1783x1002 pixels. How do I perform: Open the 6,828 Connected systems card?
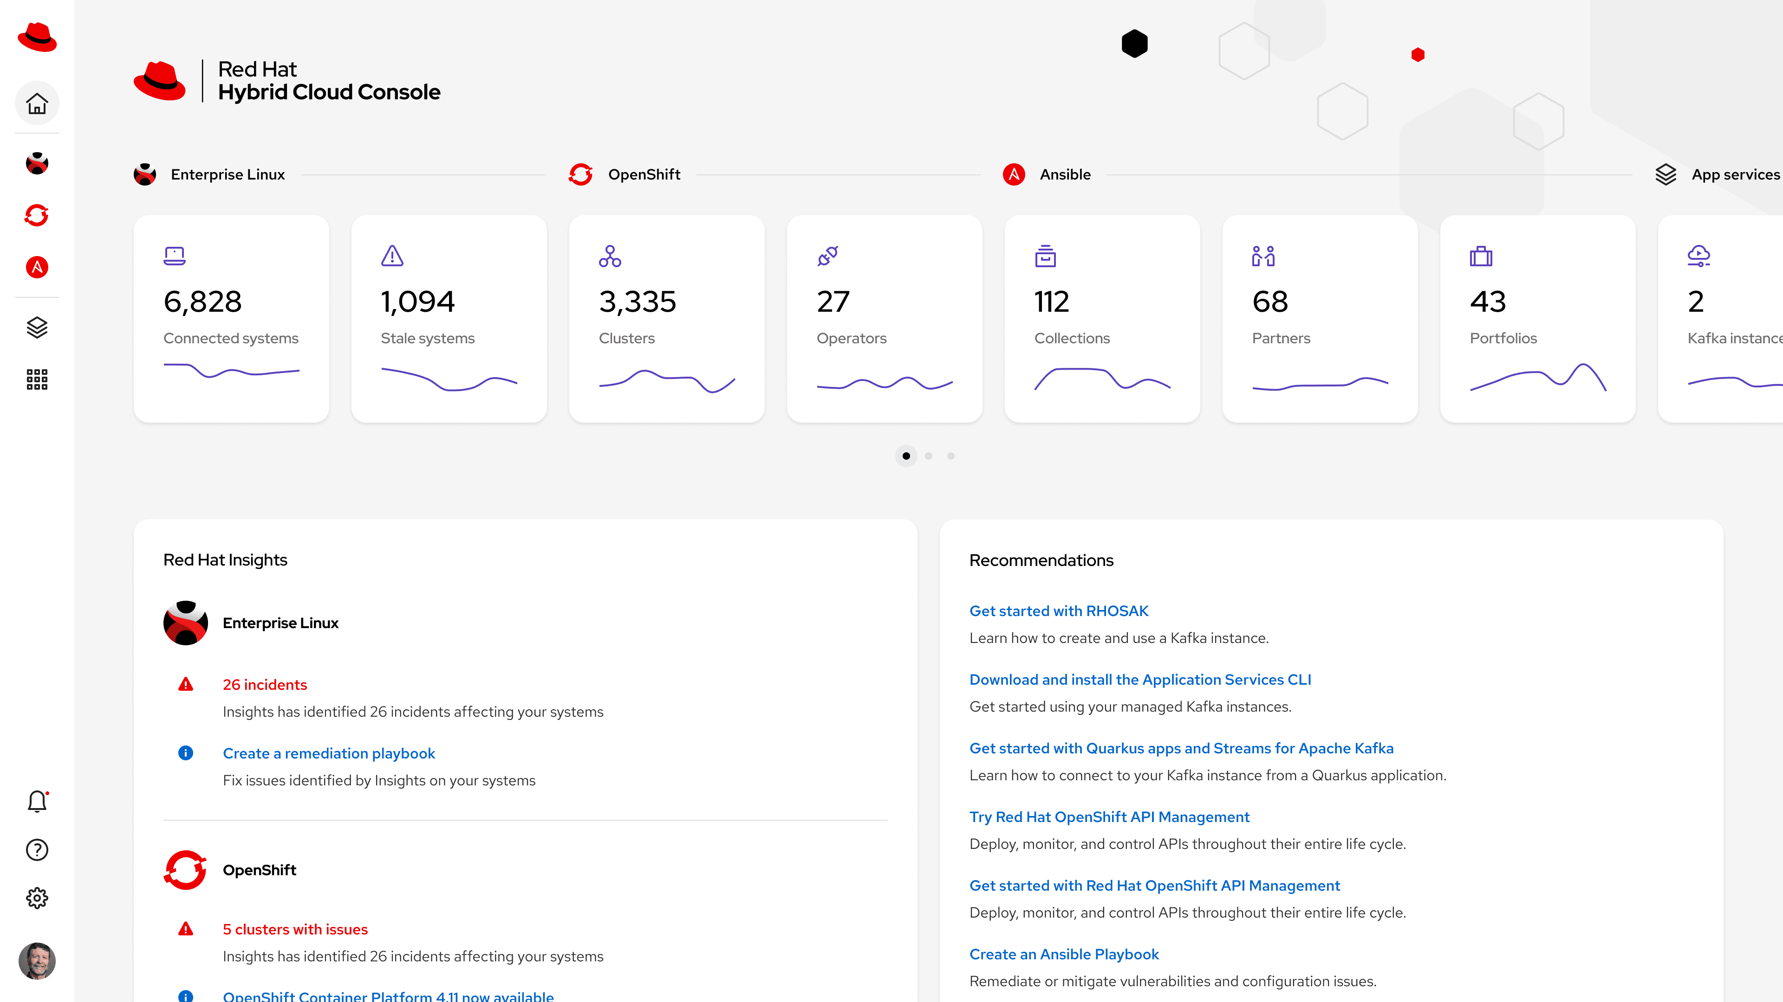[x=231, y=319]
